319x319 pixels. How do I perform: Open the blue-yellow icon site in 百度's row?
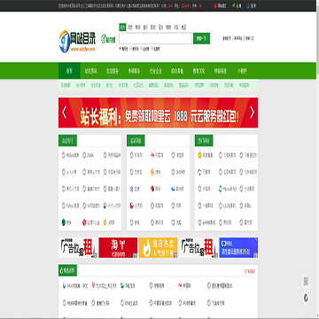177,189
